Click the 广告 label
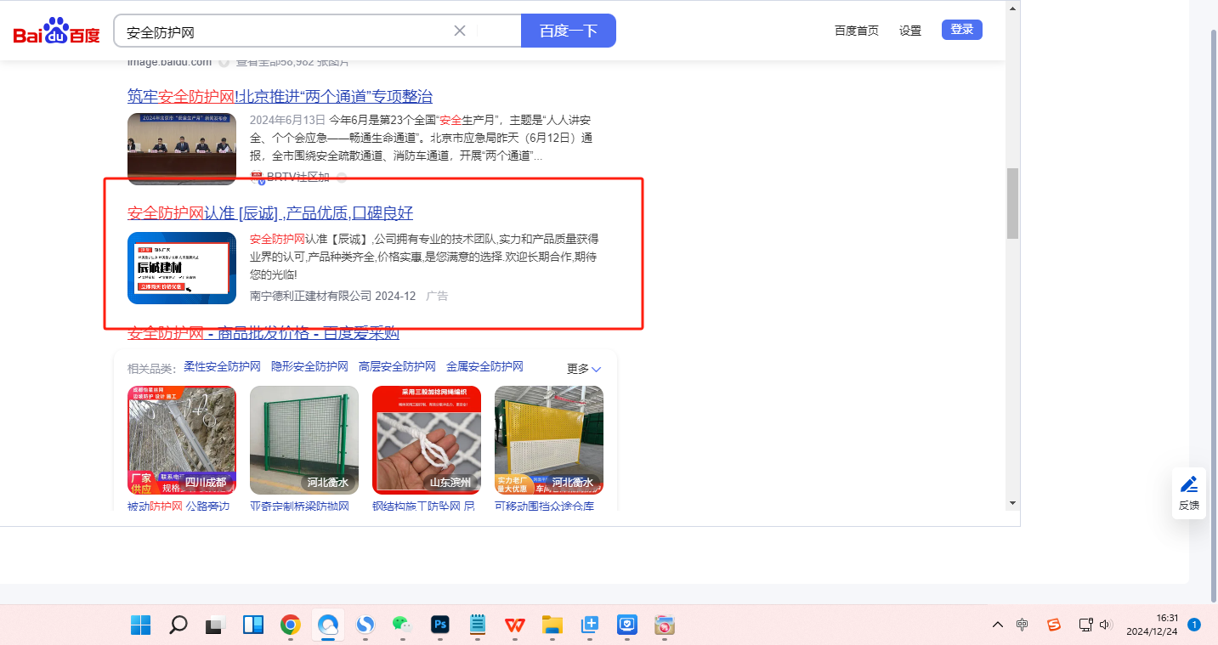The width and height of the screenshot is (1218, 645). point(437,296)
